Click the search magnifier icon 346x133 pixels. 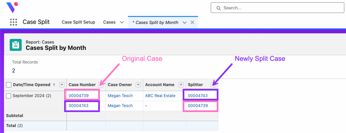tap(218, 8)
